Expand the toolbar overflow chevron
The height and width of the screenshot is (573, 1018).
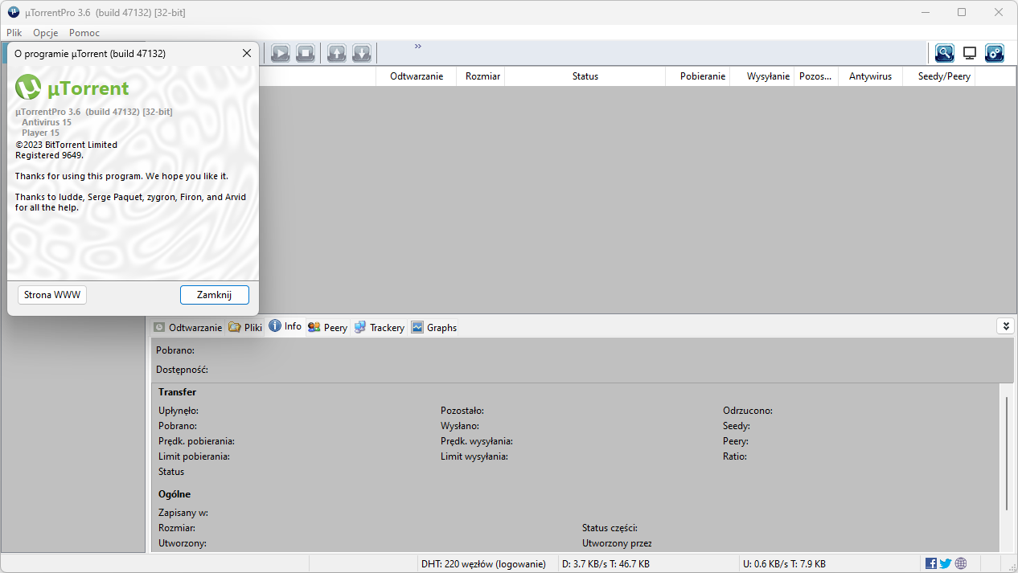coord(418,46)
